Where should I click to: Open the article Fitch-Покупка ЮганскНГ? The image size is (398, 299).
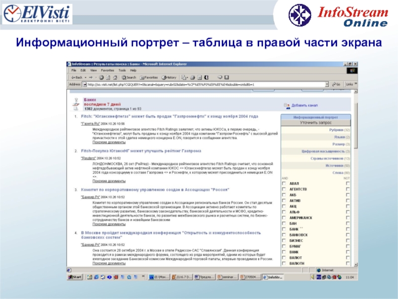141,151
